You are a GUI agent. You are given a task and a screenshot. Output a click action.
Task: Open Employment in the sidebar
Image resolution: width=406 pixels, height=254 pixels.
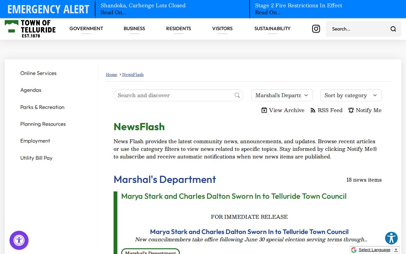(35, 141)
